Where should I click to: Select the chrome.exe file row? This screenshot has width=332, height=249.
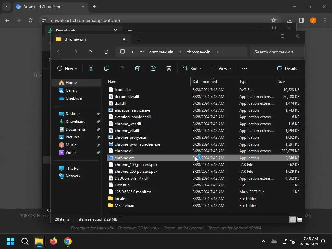[203, 158]
